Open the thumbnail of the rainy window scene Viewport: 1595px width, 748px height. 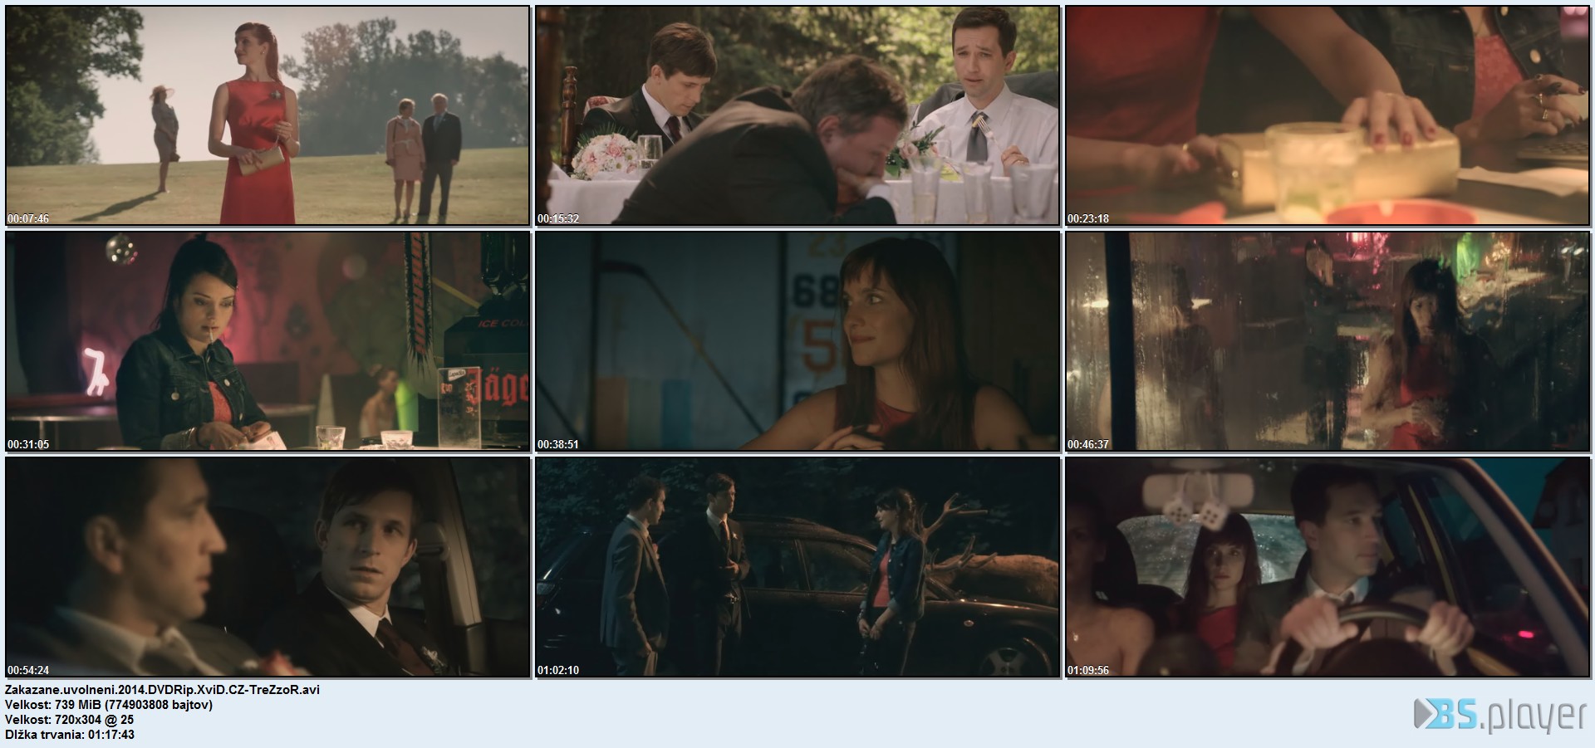(1328, 341)
